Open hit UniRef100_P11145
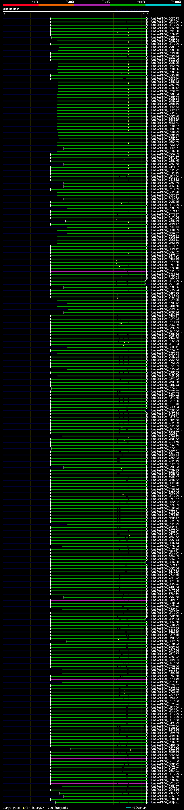The width and height of the screenshot is (184, 810). click(165, 679)
